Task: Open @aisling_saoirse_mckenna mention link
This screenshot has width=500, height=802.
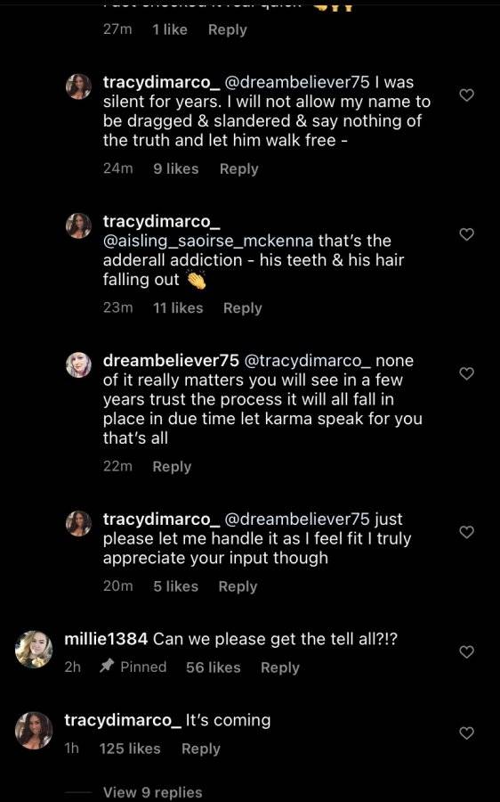Action: [x=208, y=241]
